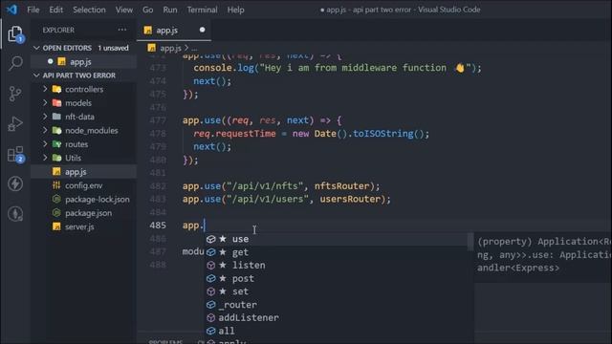
Task: Expand the models folder chevron
Action: pyautogui.click(x=45, y=103)
